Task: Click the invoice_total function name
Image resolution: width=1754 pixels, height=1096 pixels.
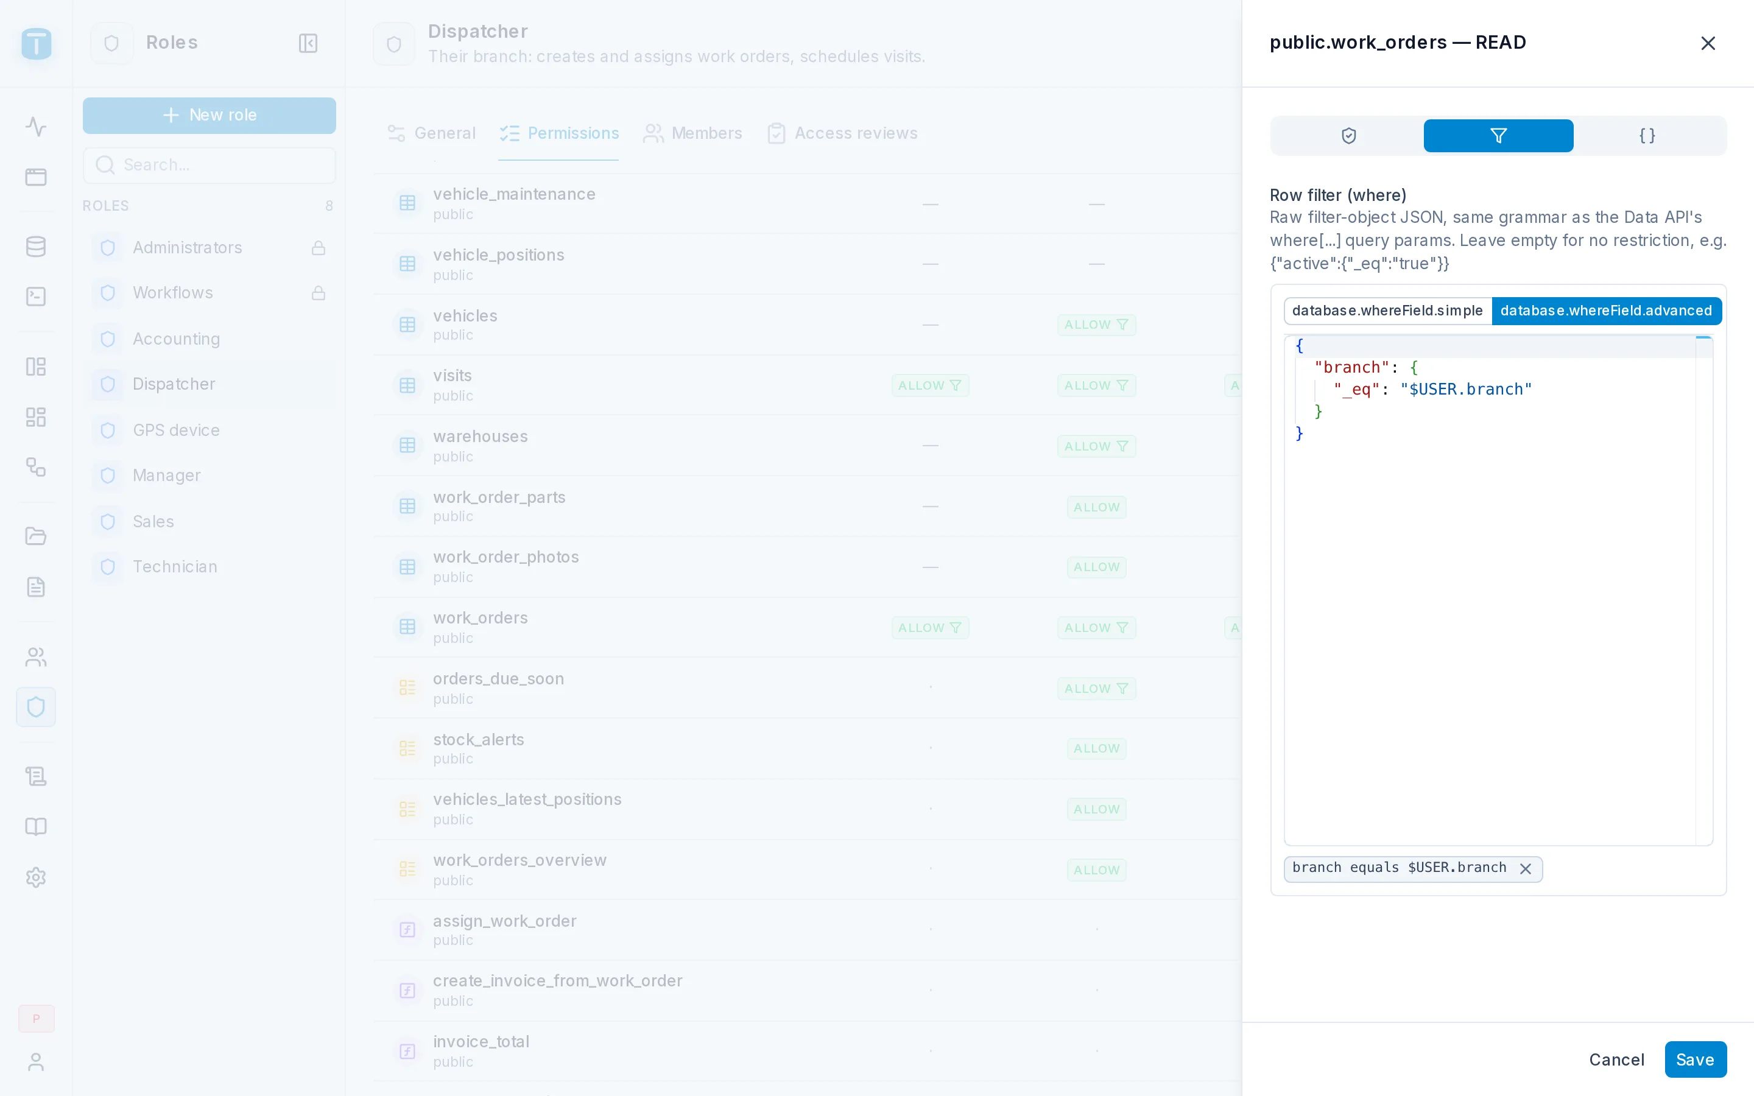Action: (481, 1042)
